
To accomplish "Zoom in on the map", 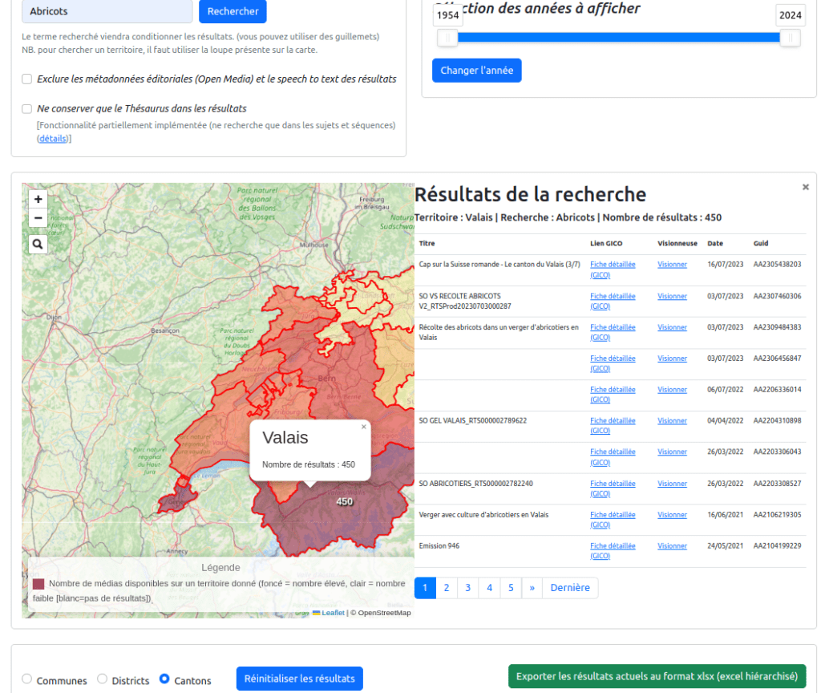I will 38,199.
